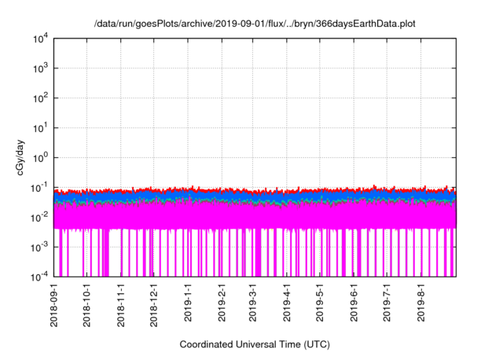Click the 10^3 y-axis tick label

pos(41,68)
